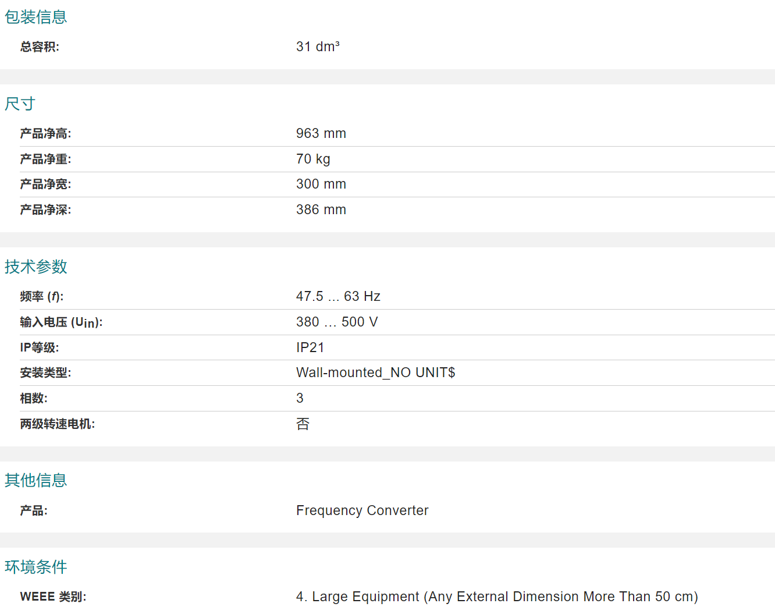
Task: Click the WEEE 类别 label
Action: pyautogui.click(x=53, y=597)
